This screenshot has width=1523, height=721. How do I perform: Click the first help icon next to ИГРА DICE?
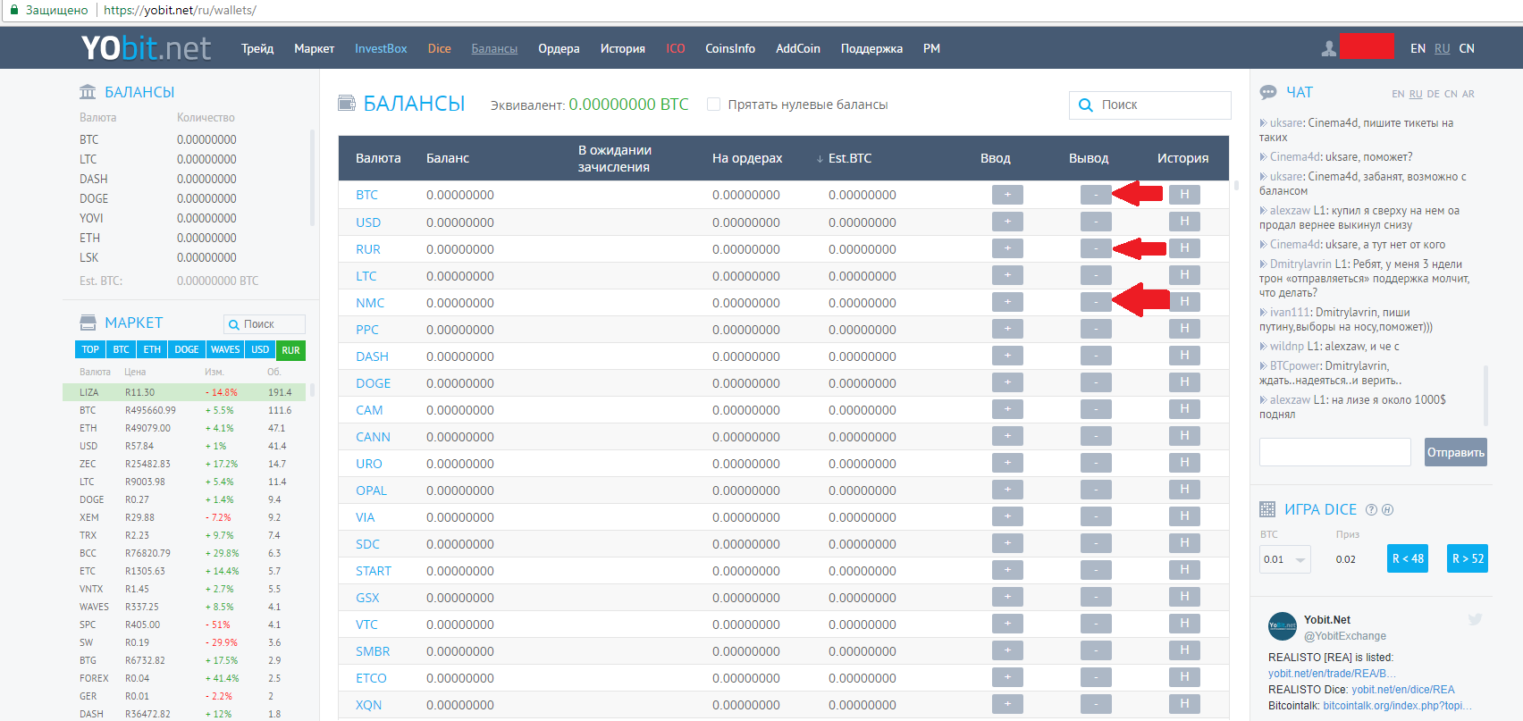point(1372,509)
